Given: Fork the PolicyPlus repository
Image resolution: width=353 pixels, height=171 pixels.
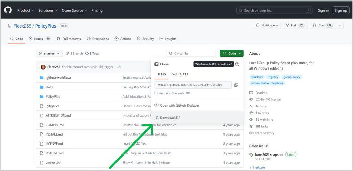Looking at the screenshot, I should (x=295, y=25).
